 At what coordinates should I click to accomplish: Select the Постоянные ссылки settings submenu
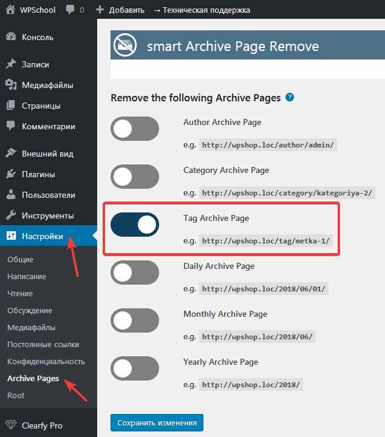click(43, 344)
